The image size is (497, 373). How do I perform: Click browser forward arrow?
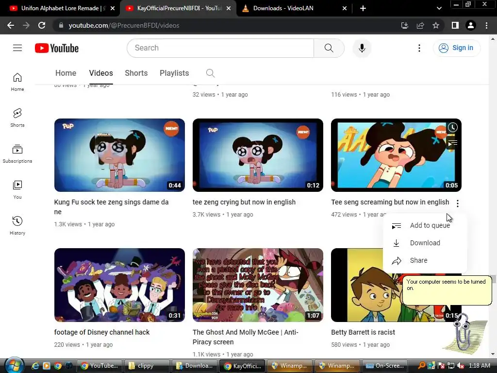(x=26, y=25)
